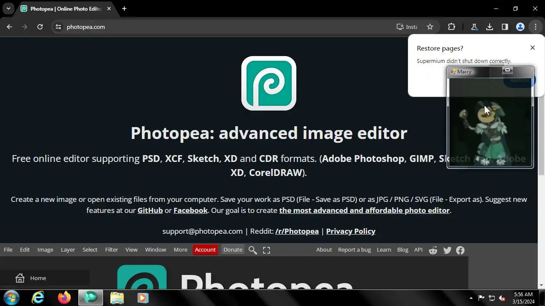Screen dimensions: 545x306
Task: View site information icon in address bar
Action: tap(58, 27)
